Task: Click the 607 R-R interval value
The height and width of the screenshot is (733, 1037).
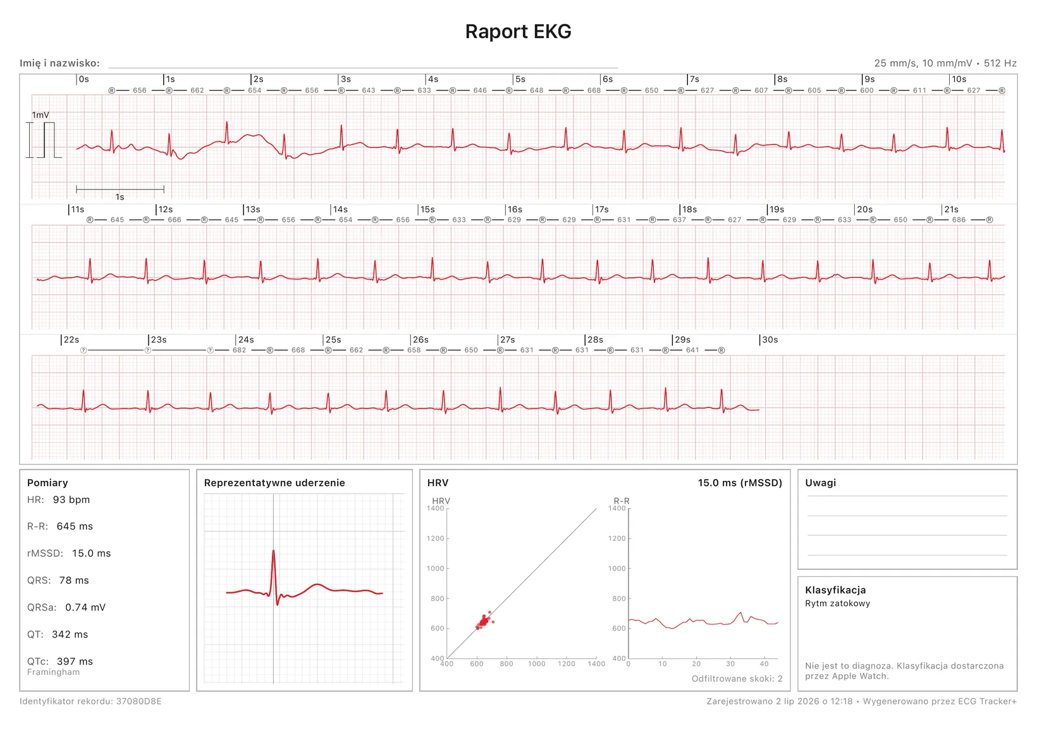Action: (x=761, y=90)
